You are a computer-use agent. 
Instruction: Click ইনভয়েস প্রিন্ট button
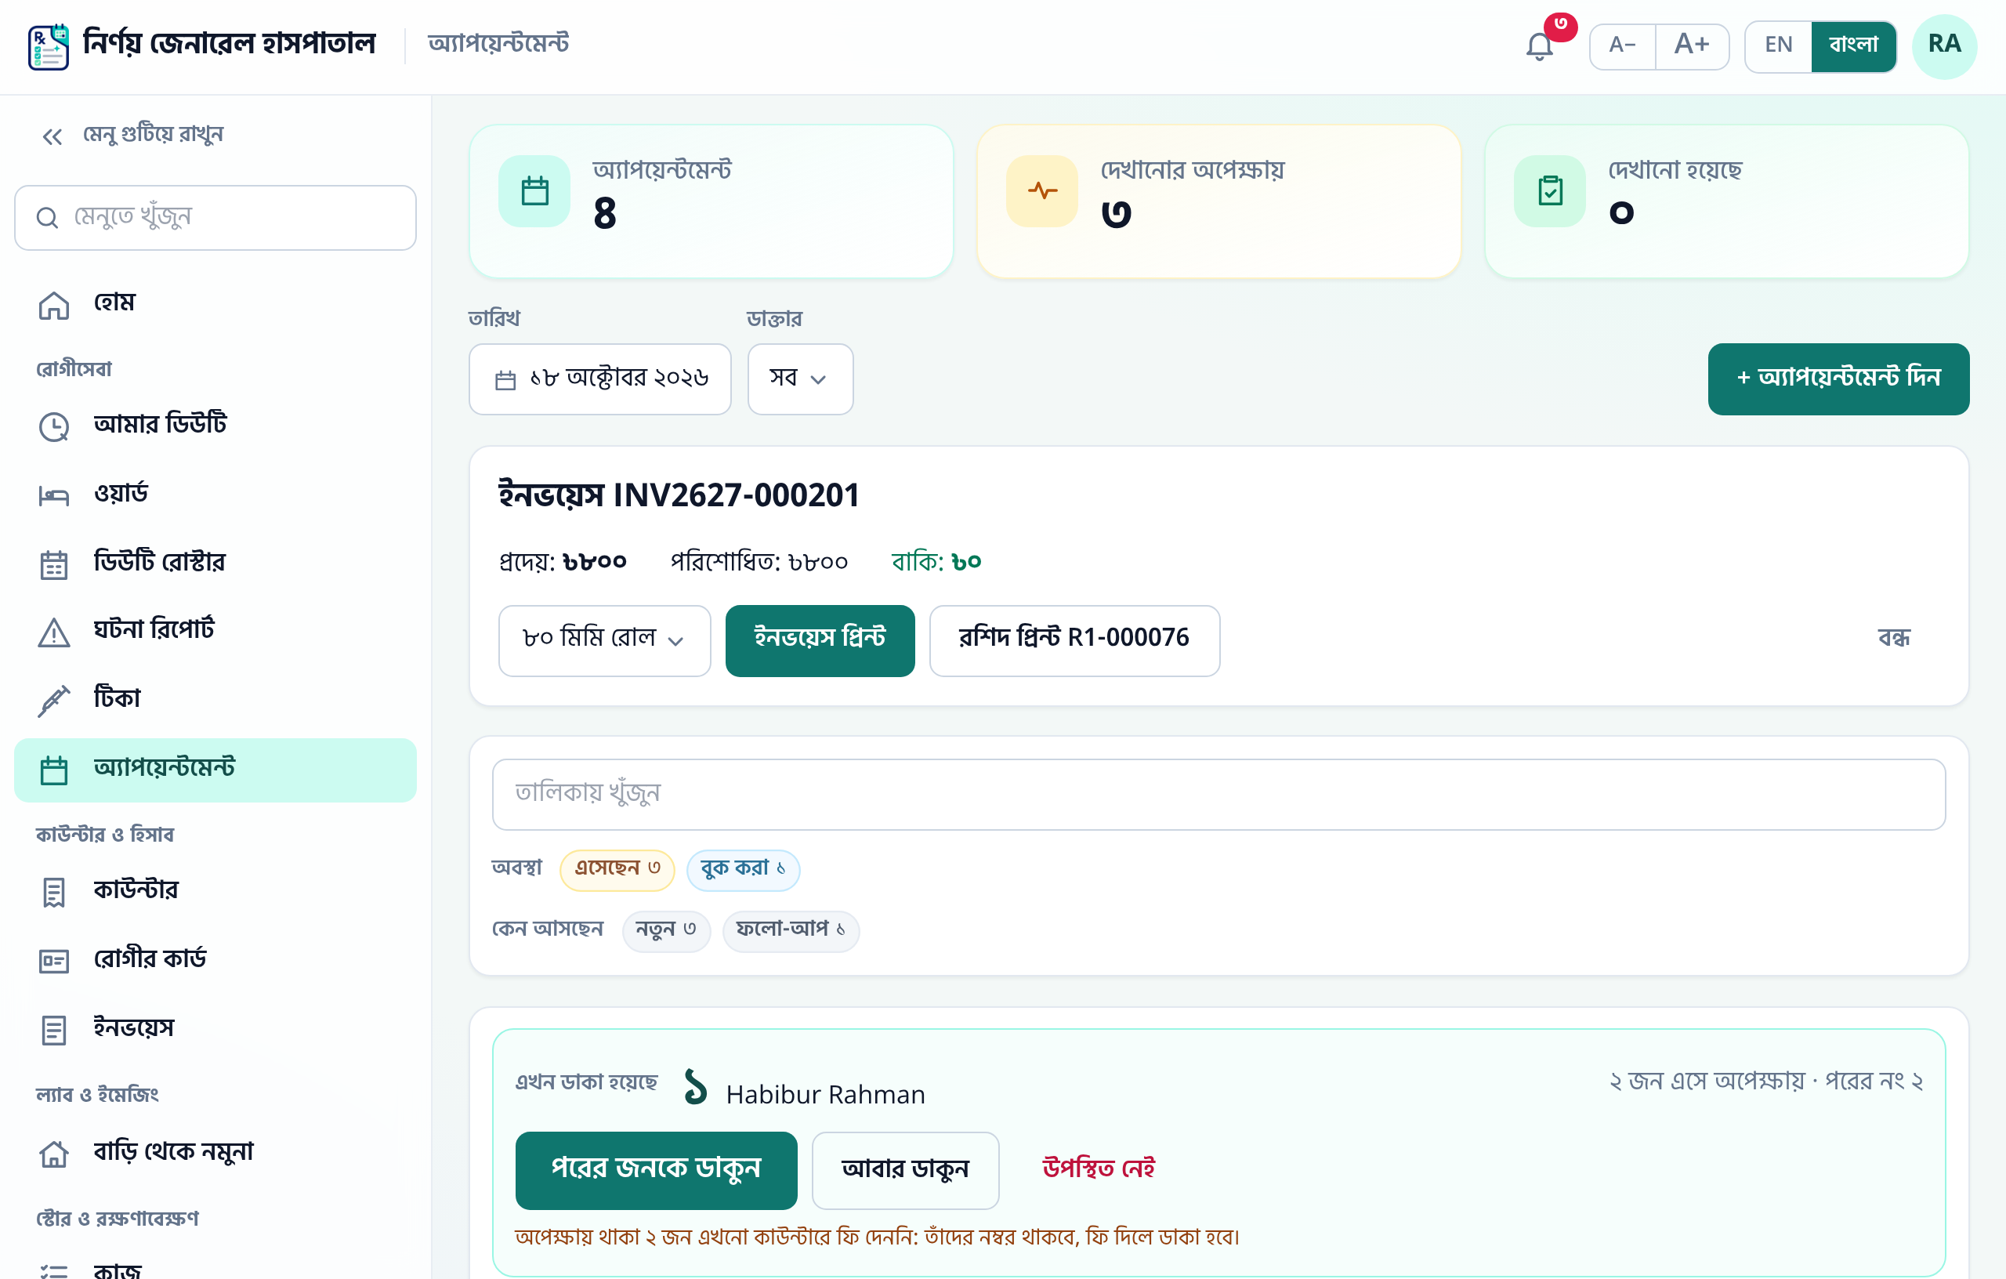pos(820,641)
